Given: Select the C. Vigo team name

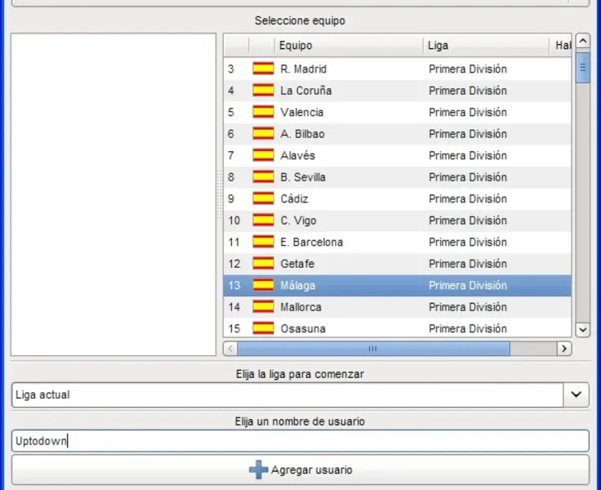Looking at the screenshot, I should pos(298,220).
